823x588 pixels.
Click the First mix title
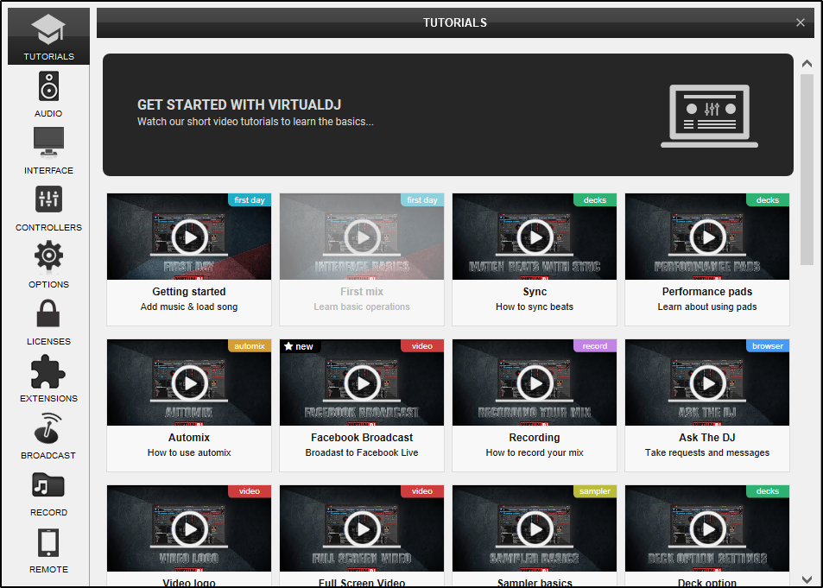(x=362, y=291)
